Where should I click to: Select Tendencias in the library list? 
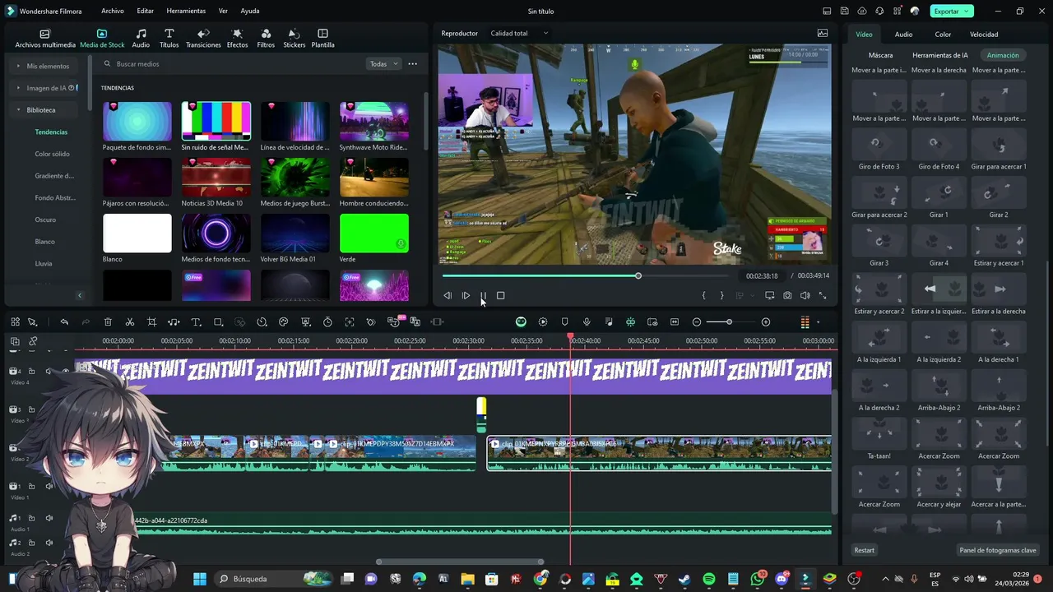[x=51, y=132]
